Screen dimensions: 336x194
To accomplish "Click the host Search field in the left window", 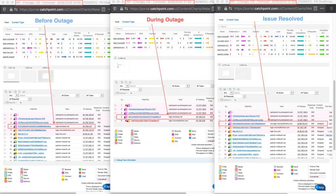I will tap(23, 29).
